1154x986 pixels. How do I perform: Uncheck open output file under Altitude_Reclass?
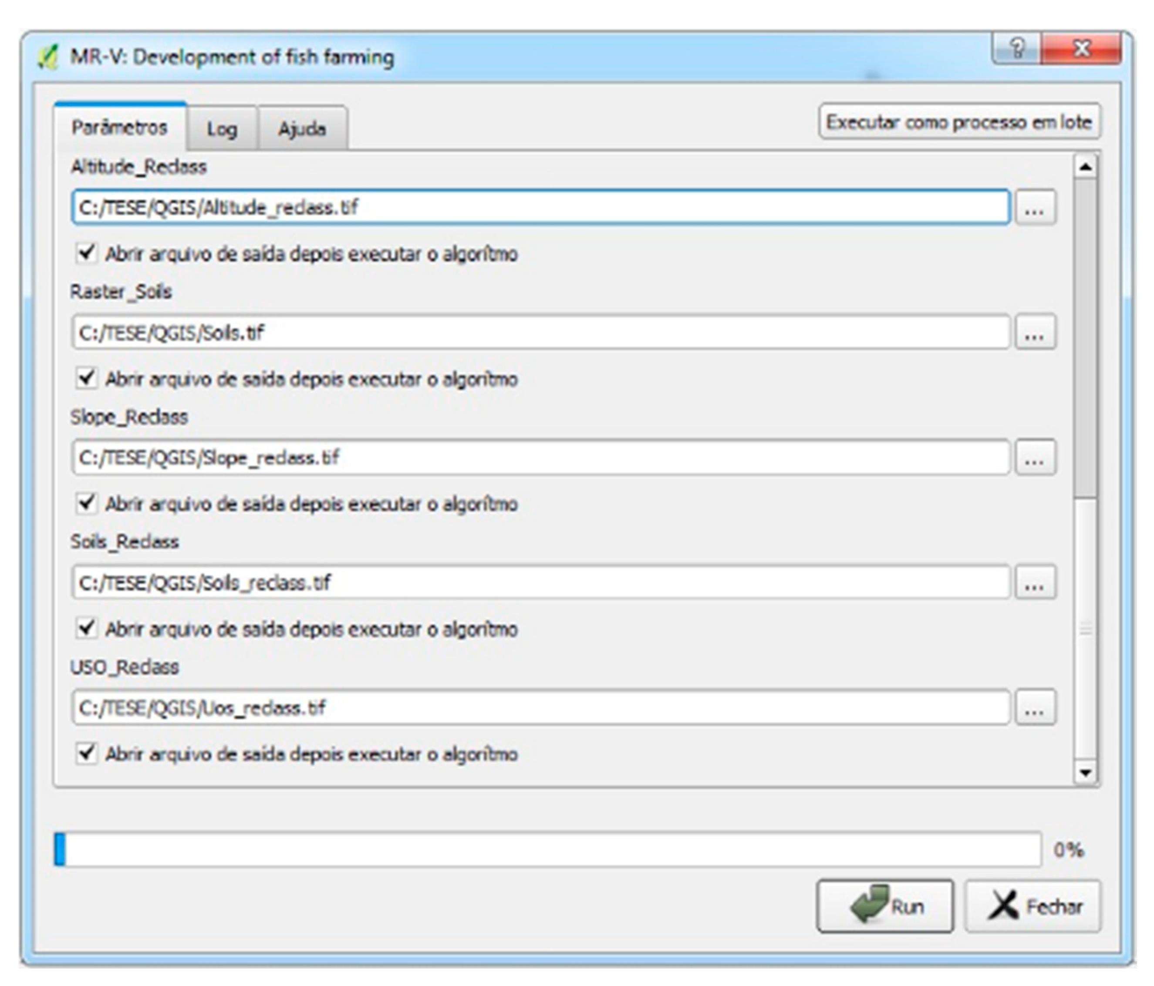[86, 253]
